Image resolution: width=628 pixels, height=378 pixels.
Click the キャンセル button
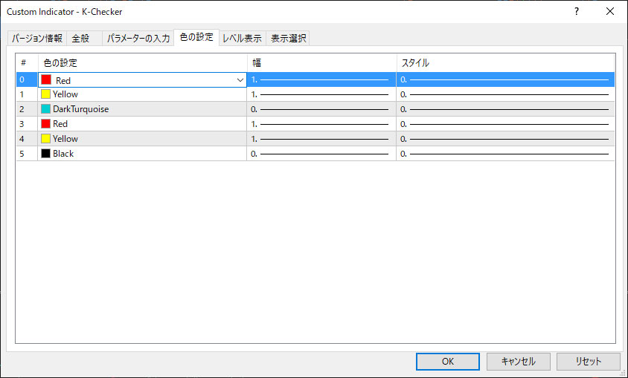pos(518,361)
